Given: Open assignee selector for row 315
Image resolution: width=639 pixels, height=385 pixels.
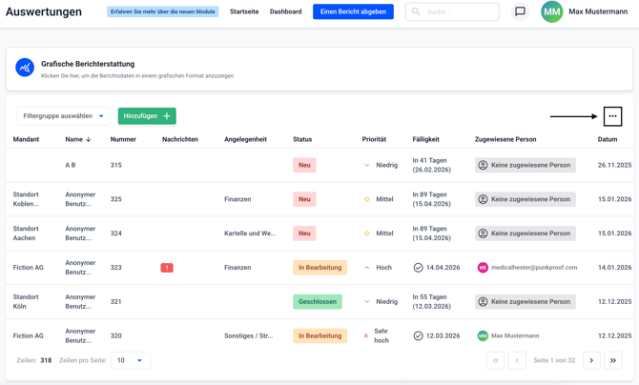Looking at the screenshot, I should point(525,165).
